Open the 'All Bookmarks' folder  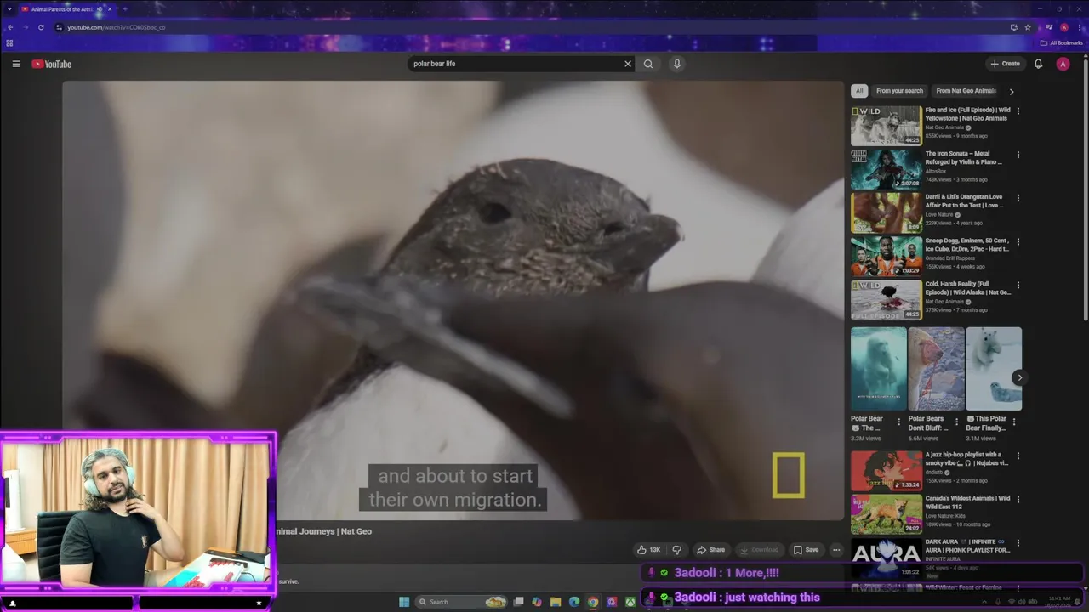click(1061, 42)
